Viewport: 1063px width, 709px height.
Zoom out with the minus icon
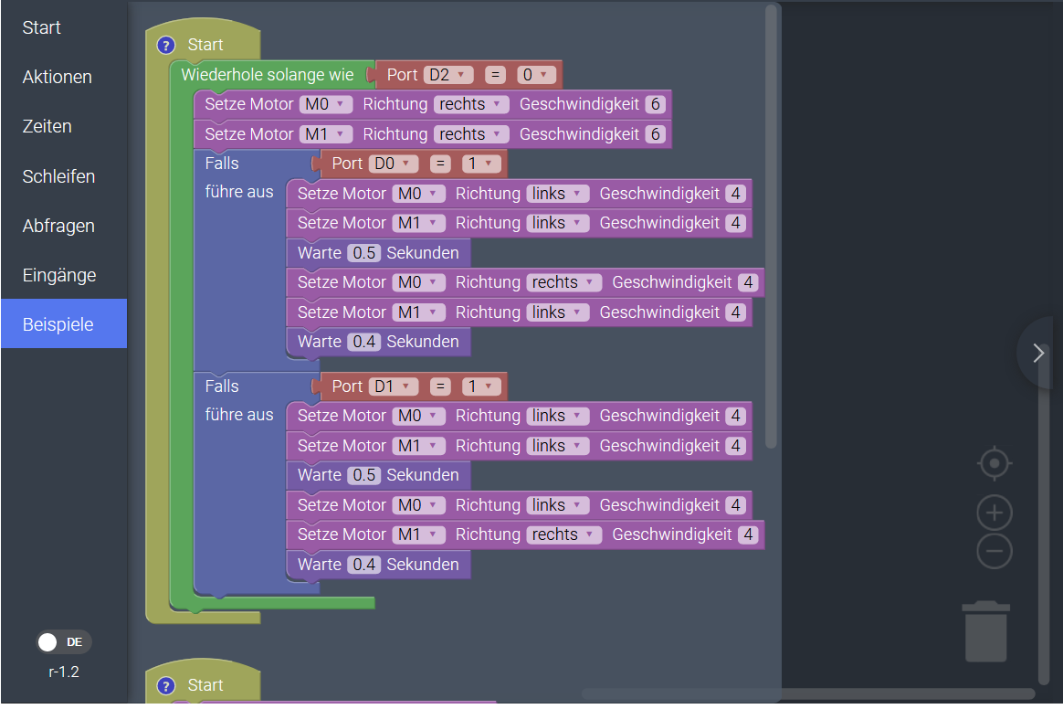pos(995,551)
